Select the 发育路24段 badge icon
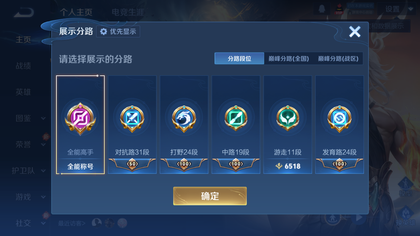Image resolution: width=420 pixels, height=236 pixels. (339, 119)
